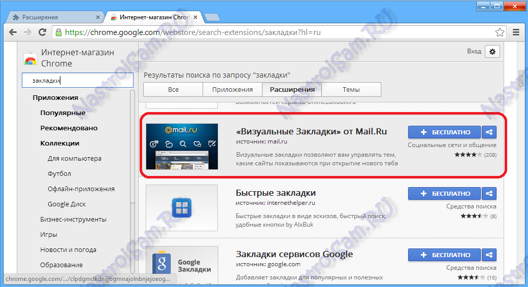Screen dimensions: 528x287
Task: Select the Футбол collection
Action: point(59,173)
